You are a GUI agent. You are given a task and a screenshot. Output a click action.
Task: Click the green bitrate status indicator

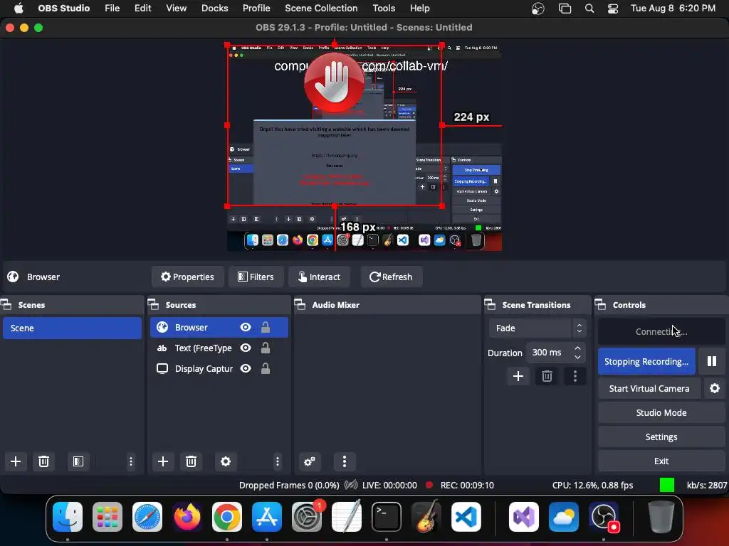(x=666, y=485)
